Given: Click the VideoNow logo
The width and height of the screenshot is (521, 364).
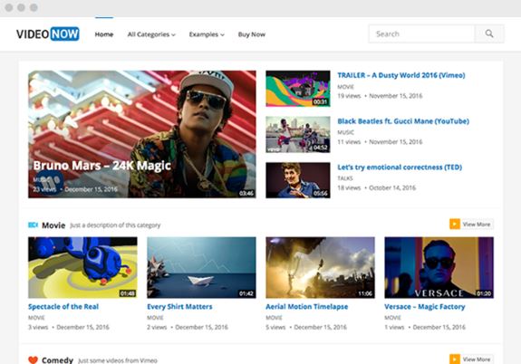Looking at the screenshot, I should [48, 34].
